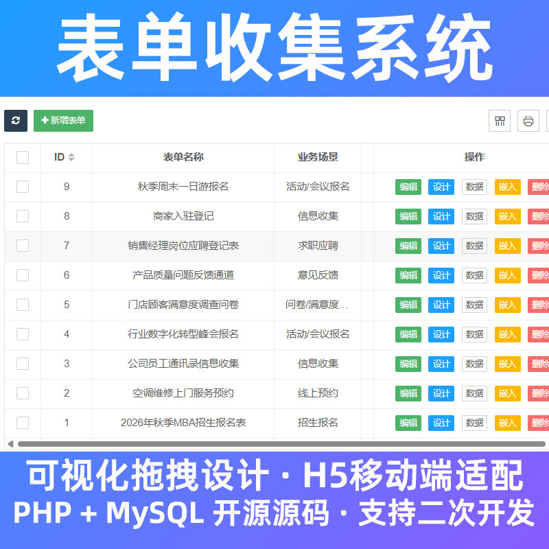Click 数据 for 产品质量问题反馈通道
The height and width of the screenshot is (549, 549).
[x=474, y=276]
